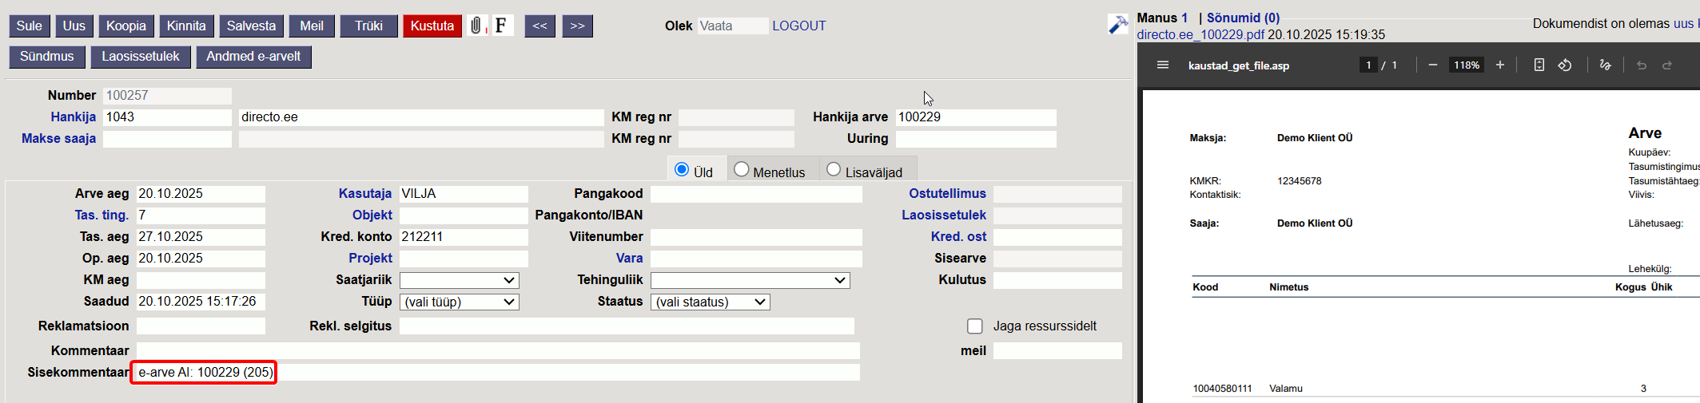Click the PDF fit to page icon
This screenshot has width=1700, height=403.
[1539, 65]
